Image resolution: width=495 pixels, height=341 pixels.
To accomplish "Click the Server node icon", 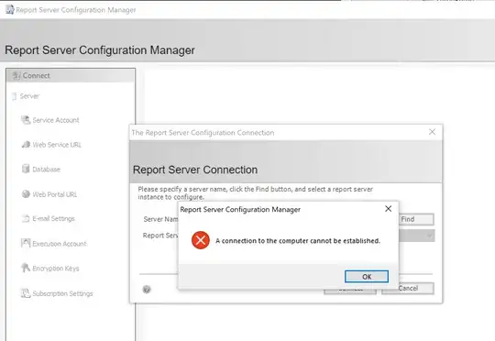I will point(14,96).
